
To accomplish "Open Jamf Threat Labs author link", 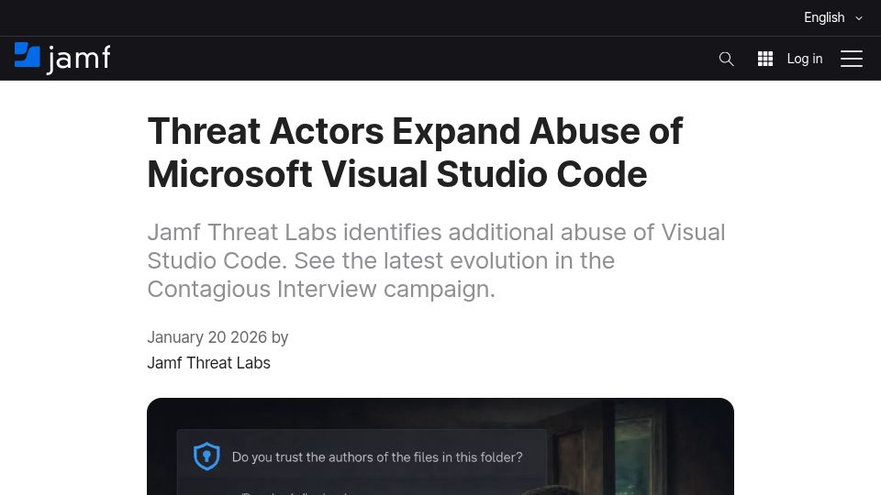I will click(x=208, y=363).
